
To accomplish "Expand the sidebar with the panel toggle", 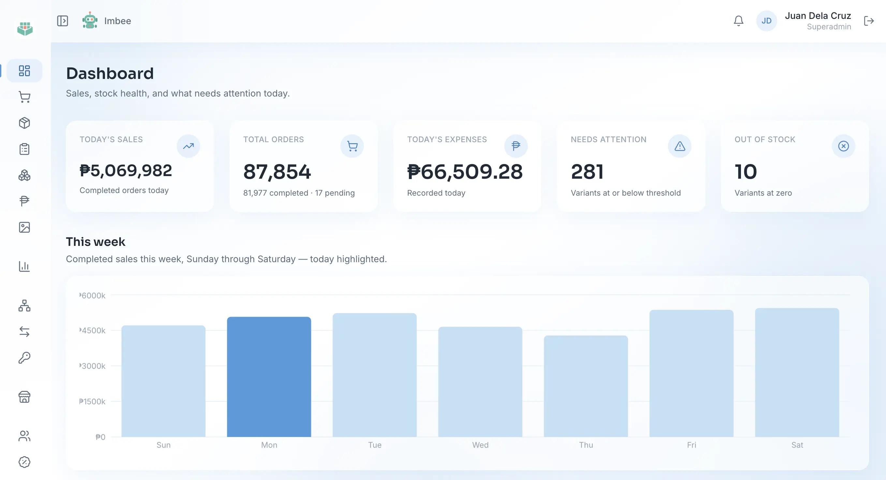I will [x=63, y=21].
